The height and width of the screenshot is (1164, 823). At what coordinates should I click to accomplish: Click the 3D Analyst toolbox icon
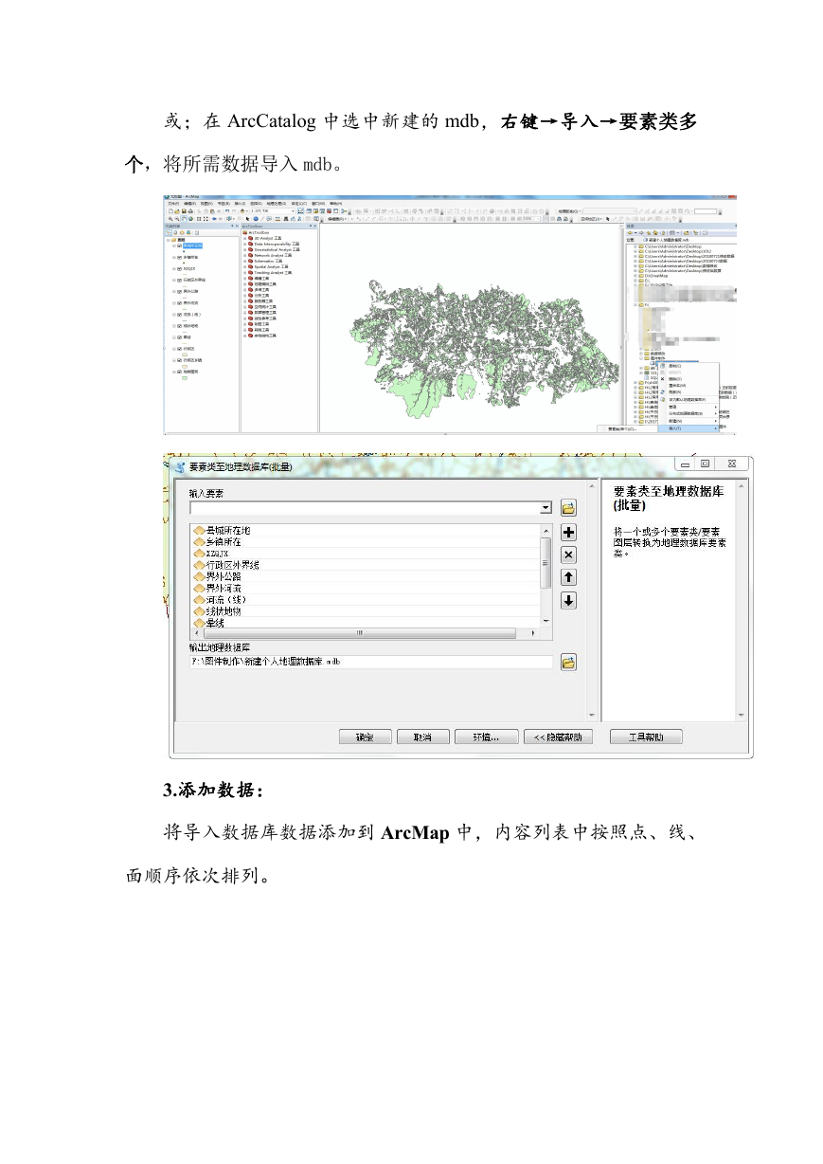coord(250,238)
